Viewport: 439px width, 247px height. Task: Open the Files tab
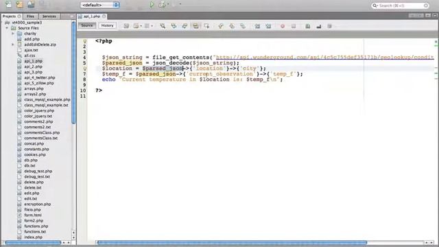point(30,16)
